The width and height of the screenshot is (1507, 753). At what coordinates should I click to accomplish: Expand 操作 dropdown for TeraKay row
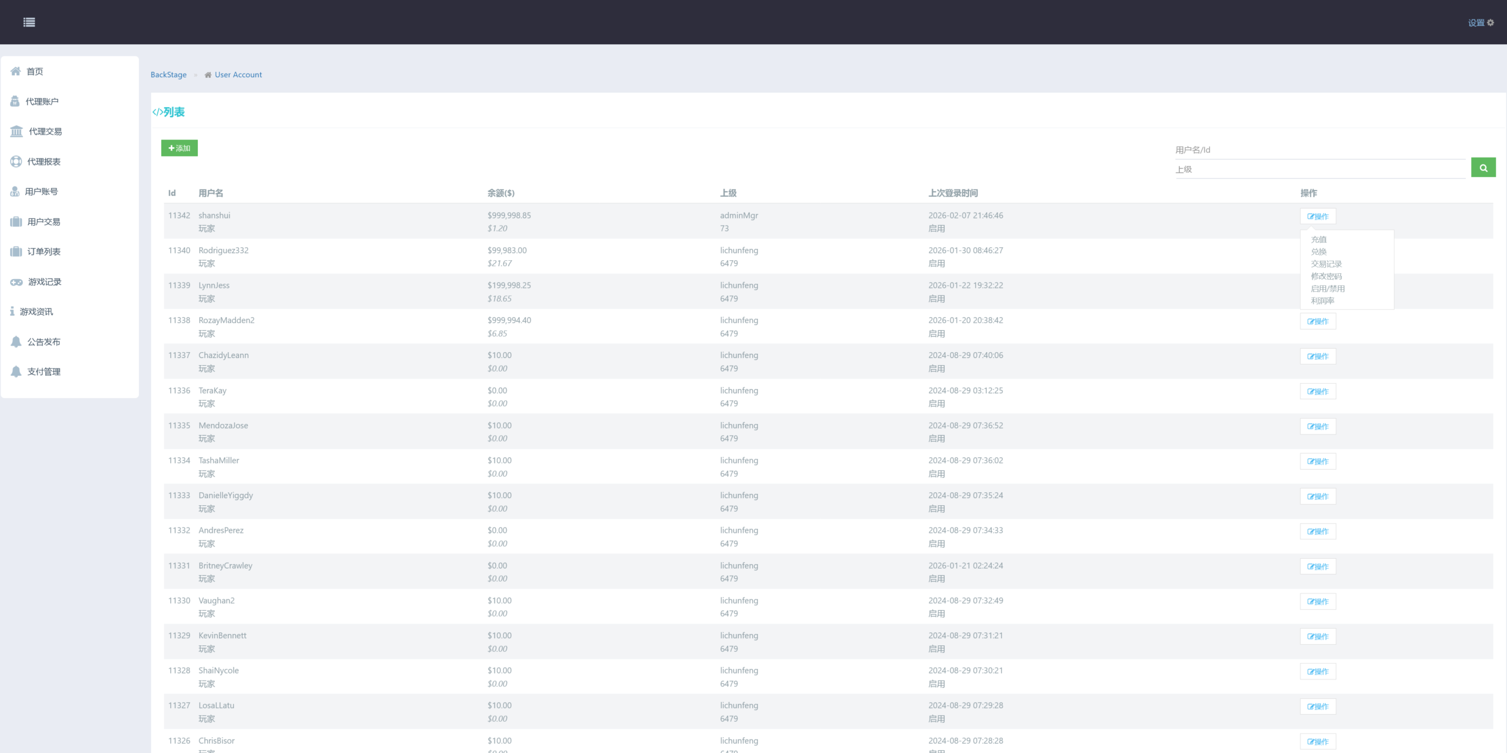(x=1317, y=392)
